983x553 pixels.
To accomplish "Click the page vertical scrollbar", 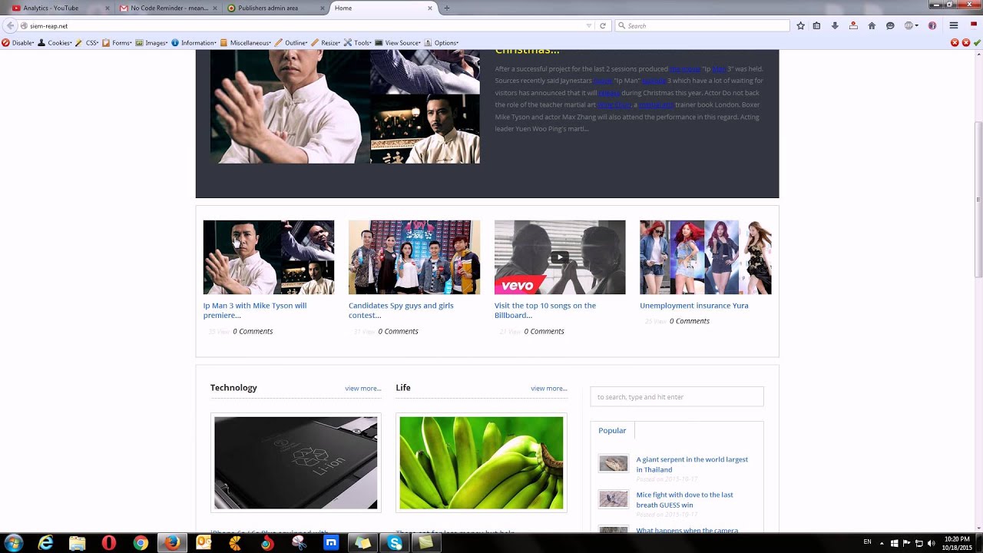I will pos(978,200).
